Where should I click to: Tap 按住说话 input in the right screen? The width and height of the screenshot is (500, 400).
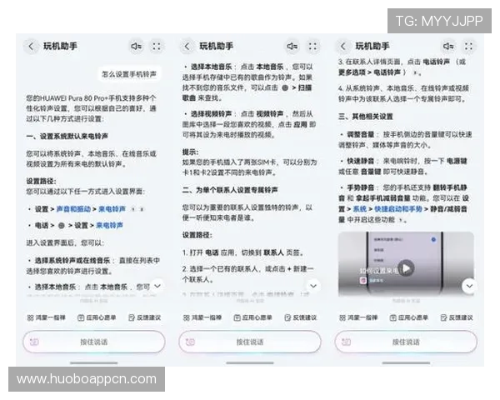point(406,342)
